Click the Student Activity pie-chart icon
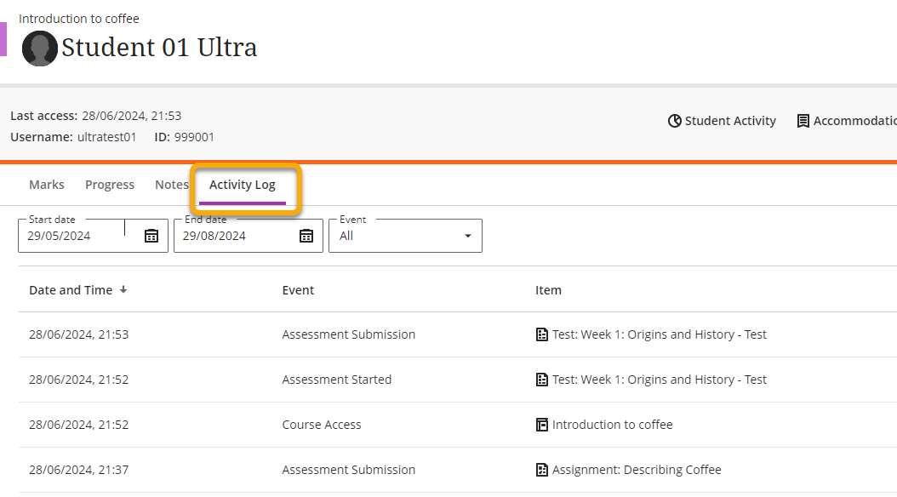897x497 pixels. [x=675, y=121]
